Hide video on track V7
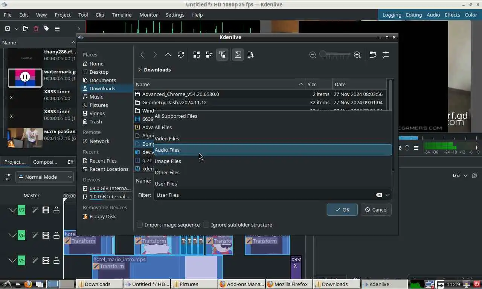Screen dimensions: 482x289 (46, 210)
